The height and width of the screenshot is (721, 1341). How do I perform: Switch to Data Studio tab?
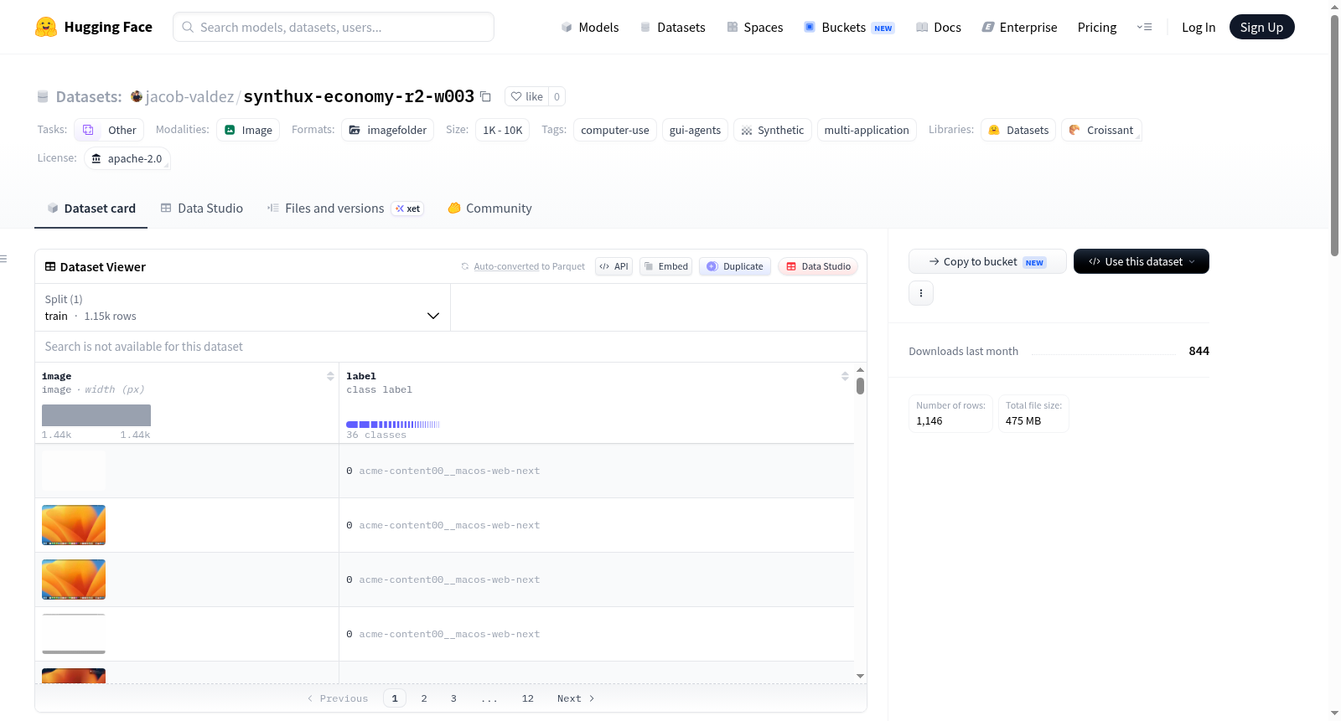click(x=202, y=208)
